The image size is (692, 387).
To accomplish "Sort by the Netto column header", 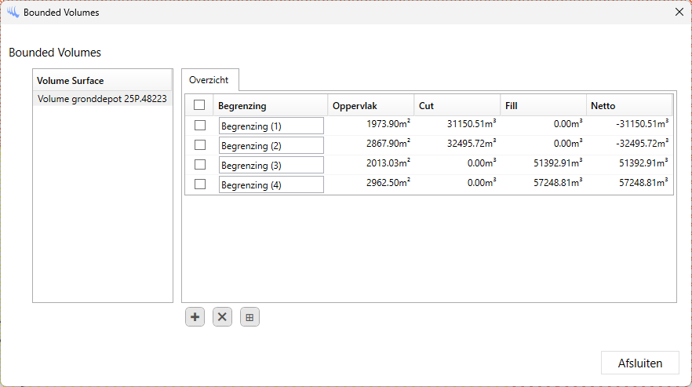I will click(628, 105).
